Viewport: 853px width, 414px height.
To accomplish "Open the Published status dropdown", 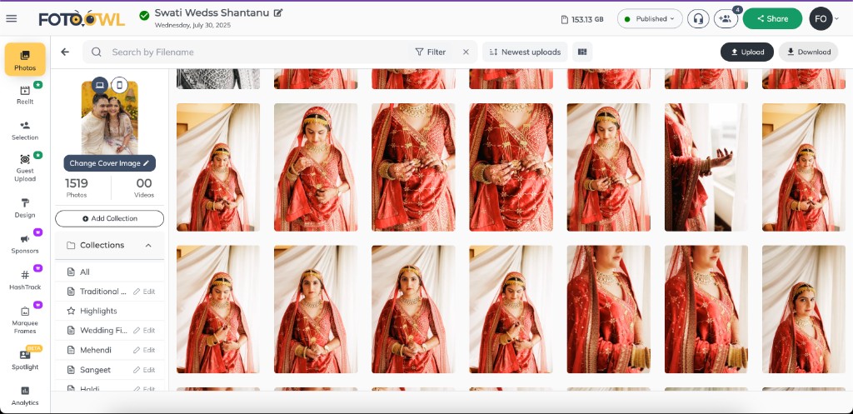I will coord(650,18).
